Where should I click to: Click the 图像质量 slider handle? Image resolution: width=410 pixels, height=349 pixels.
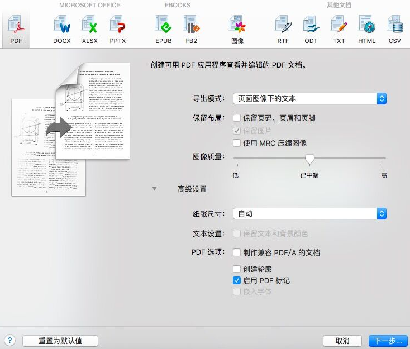tap(309, 159)
